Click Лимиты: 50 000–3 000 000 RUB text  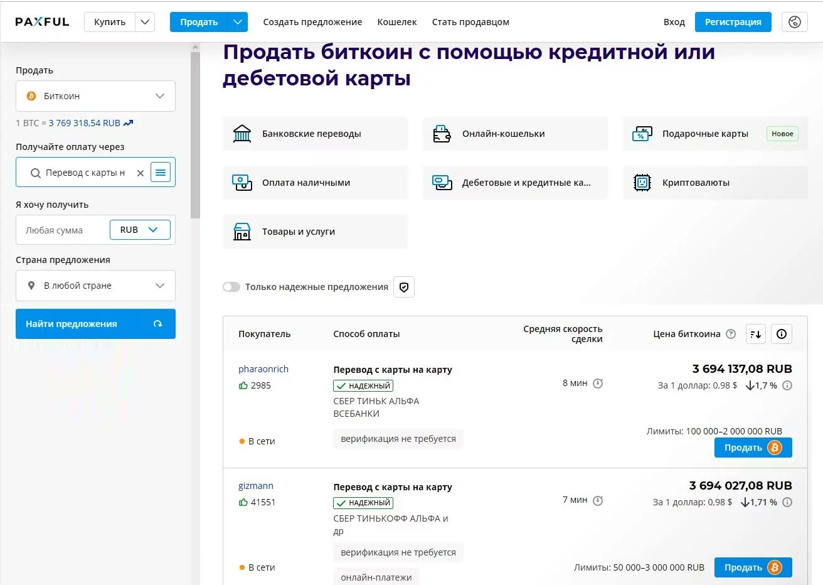click(x=639, y=567)
